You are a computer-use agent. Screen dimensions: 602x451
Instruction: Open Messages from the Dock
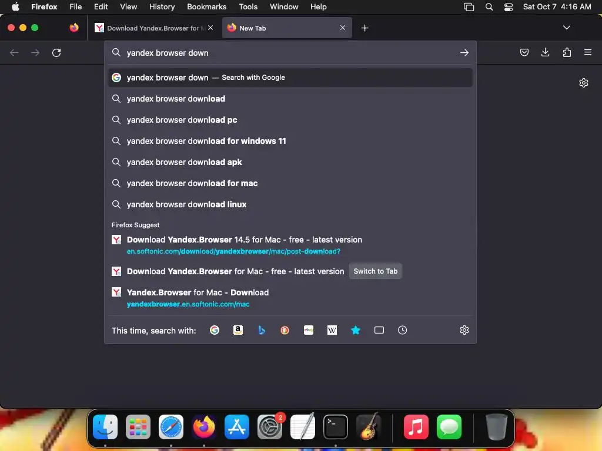[449, 426]
